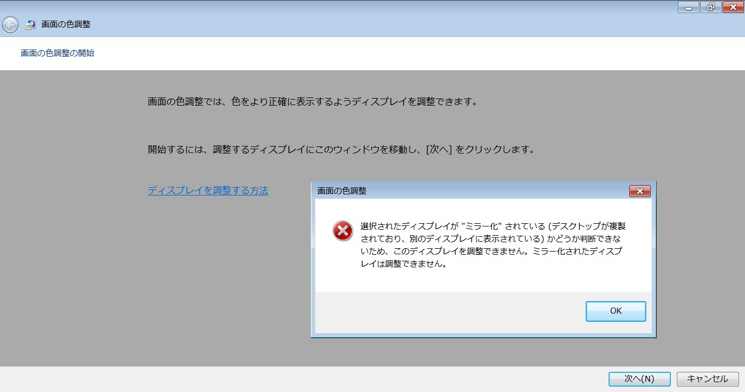Viewport: 745px width, 392px height.
Task: Restore down the main calibration window
Action: [x=711, y=7]
